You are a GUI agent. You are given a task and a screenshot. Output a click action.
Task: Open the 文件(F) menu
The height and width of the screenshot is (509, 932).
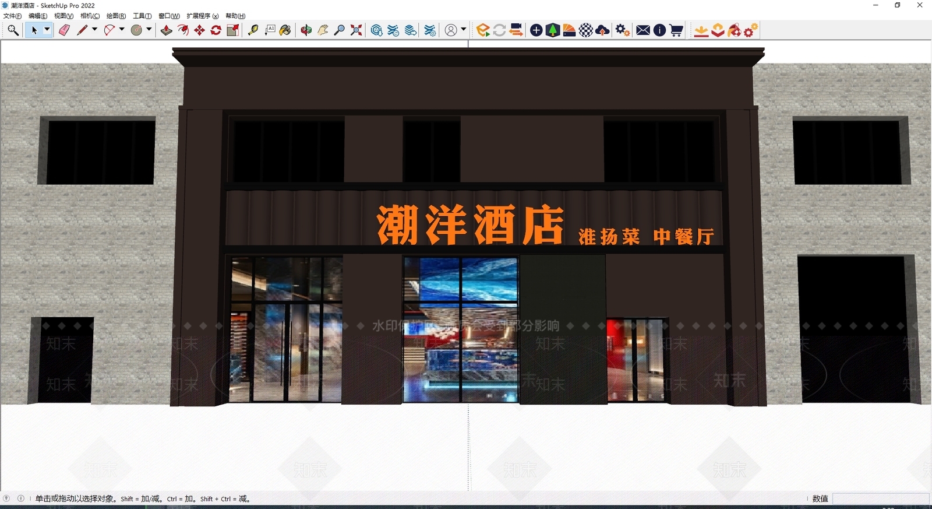(x=13, y=16)
